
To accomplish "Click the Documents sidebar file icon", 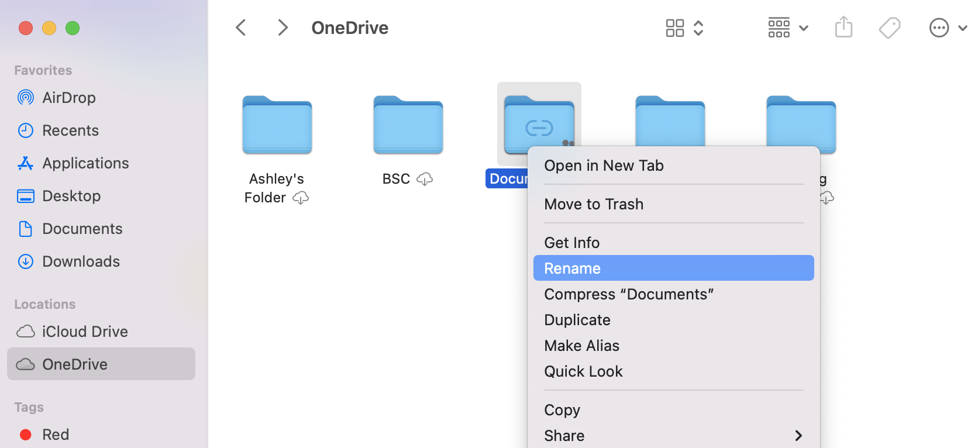I will click(x=26, y=229).
